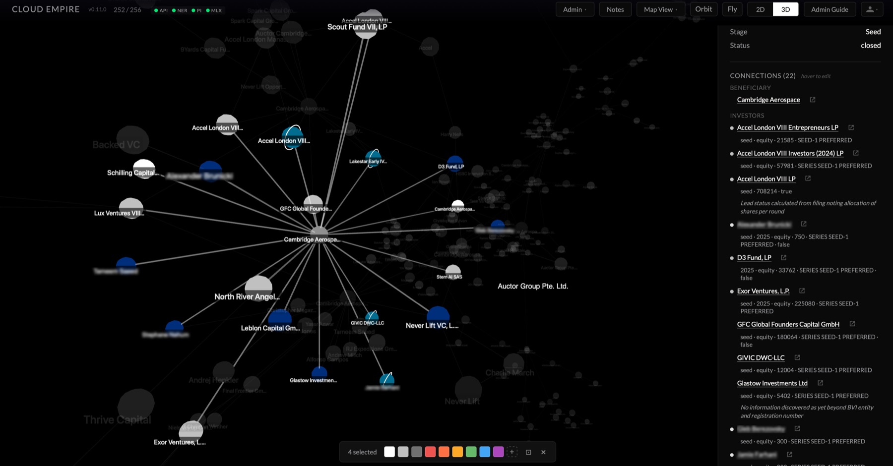Image resolution: width=893 pixels, height=466 pixels.
Task: Open the Admin dropdown menu
Action: pyautogui.click(x=574, y=9)
